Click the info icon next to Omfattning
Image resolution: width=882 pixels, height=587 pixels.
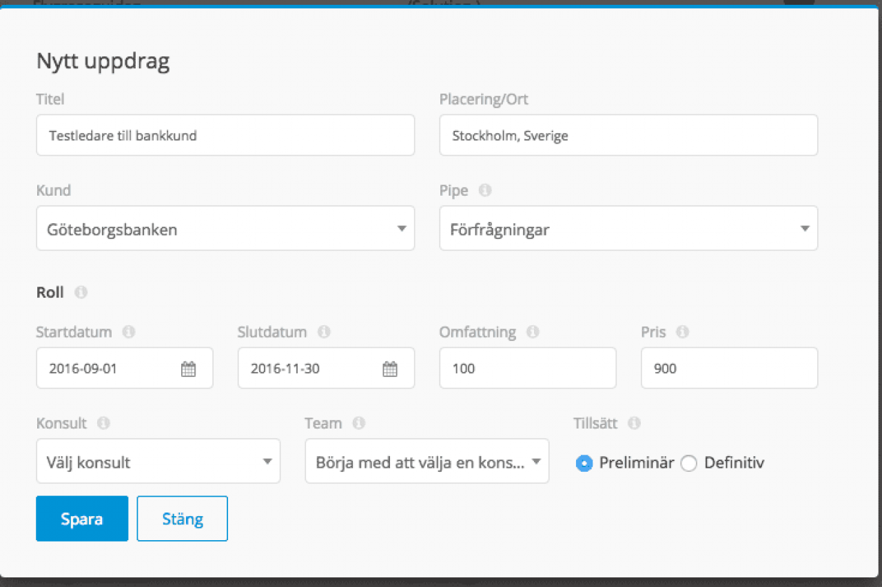tap(533, 332)
